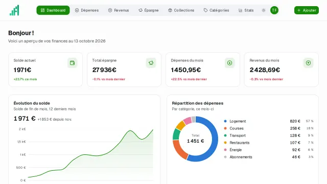Click the Catégories tab's tag icon

pyautogui.click(x=205, y=10)
